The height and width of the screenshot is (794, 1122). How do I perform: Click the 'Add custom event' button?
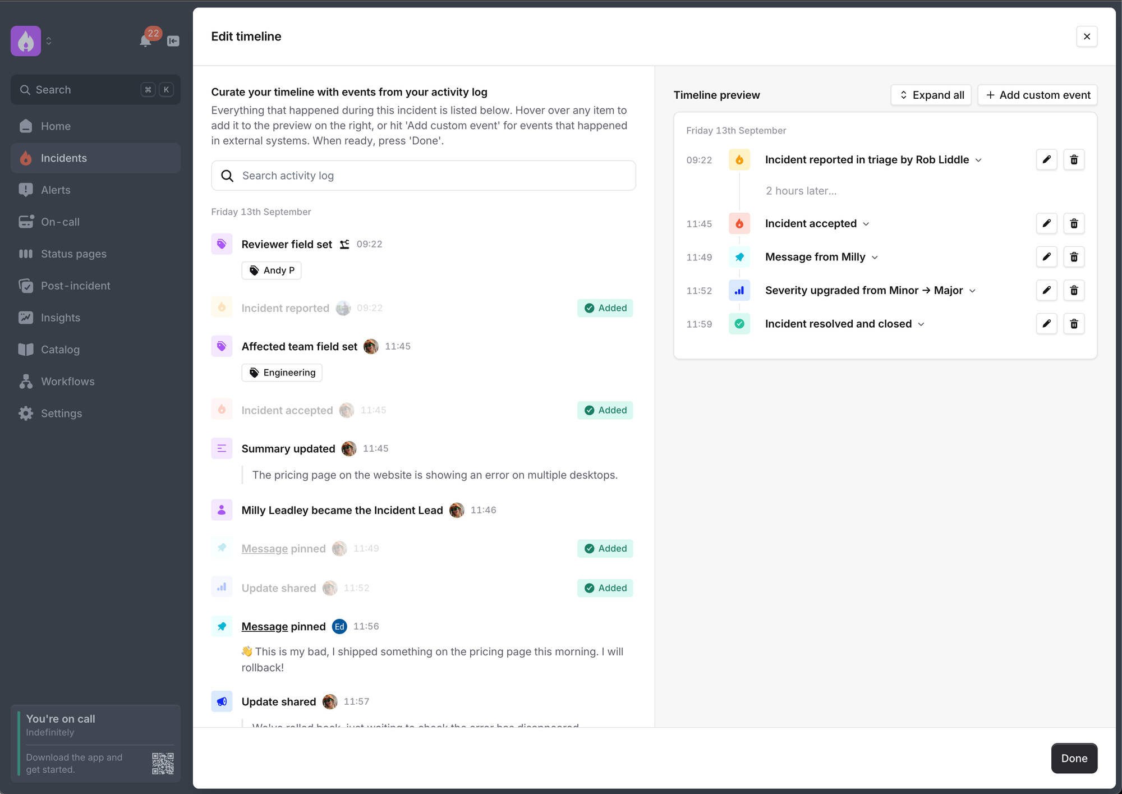click(x=1037, y=95)
